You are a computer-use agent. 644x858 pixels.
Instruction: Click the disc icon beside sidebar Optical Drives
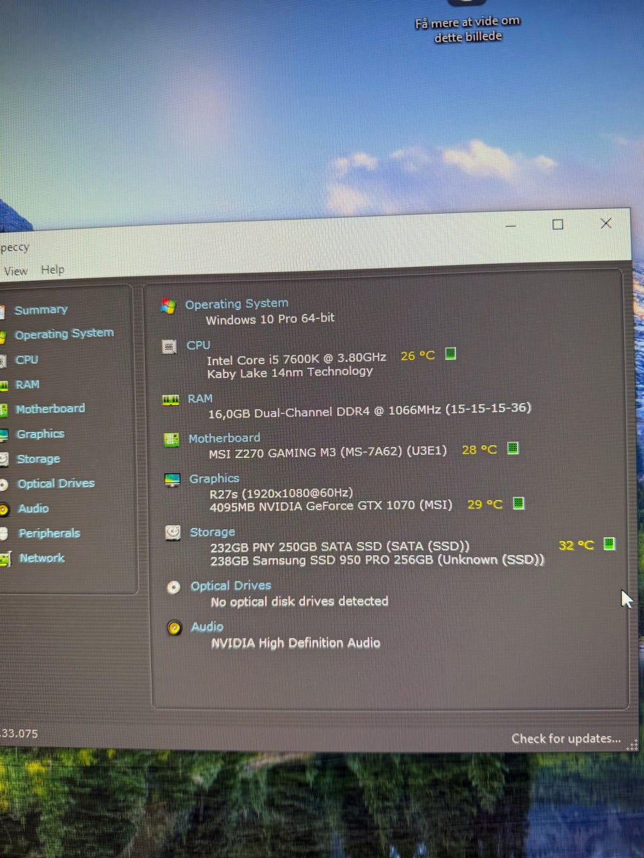(x=3, y=485)
